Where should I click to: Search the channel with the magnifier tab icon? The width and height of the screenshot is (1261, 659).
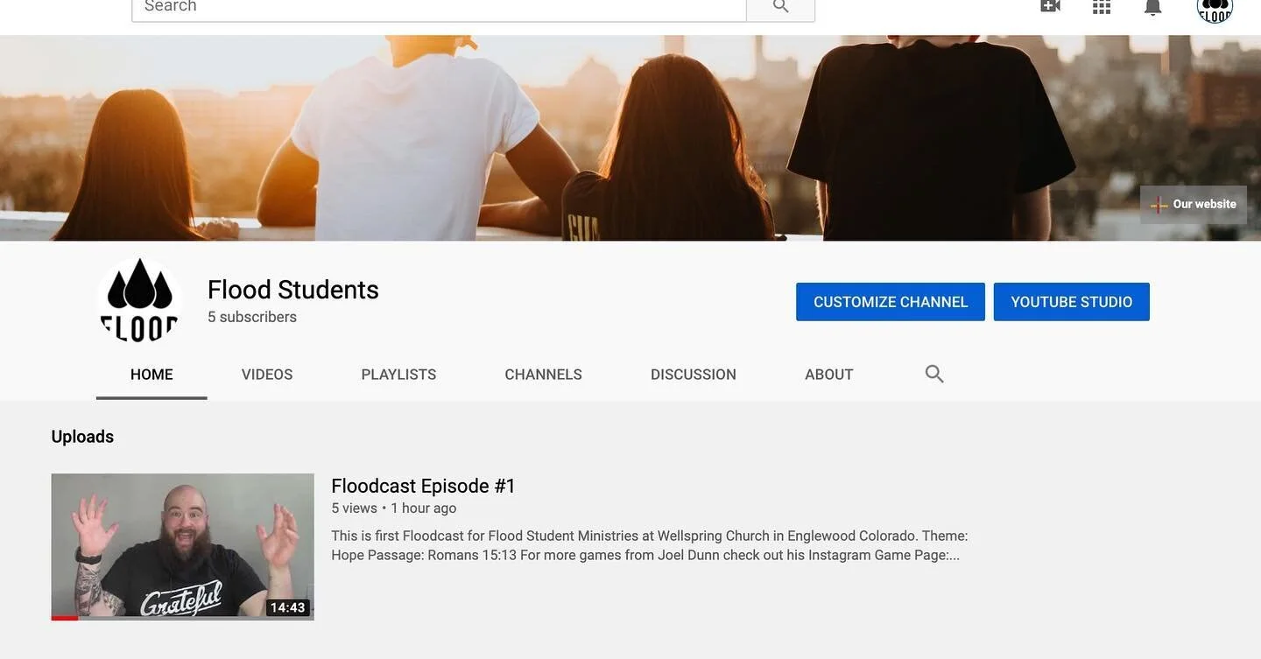[x=934, y=375]
